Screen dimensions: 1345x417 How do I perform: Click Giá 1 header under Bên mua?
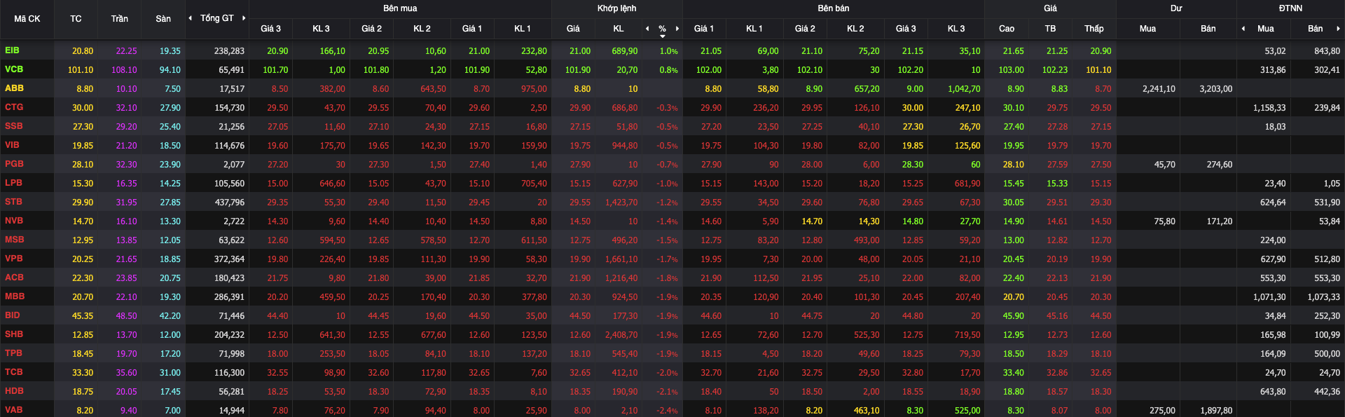pos(472,29)
